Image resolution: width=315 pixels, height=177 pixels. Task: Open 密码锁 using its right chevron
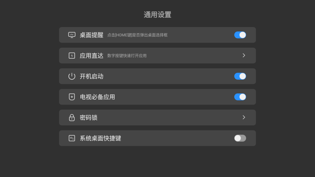[244, 117]
